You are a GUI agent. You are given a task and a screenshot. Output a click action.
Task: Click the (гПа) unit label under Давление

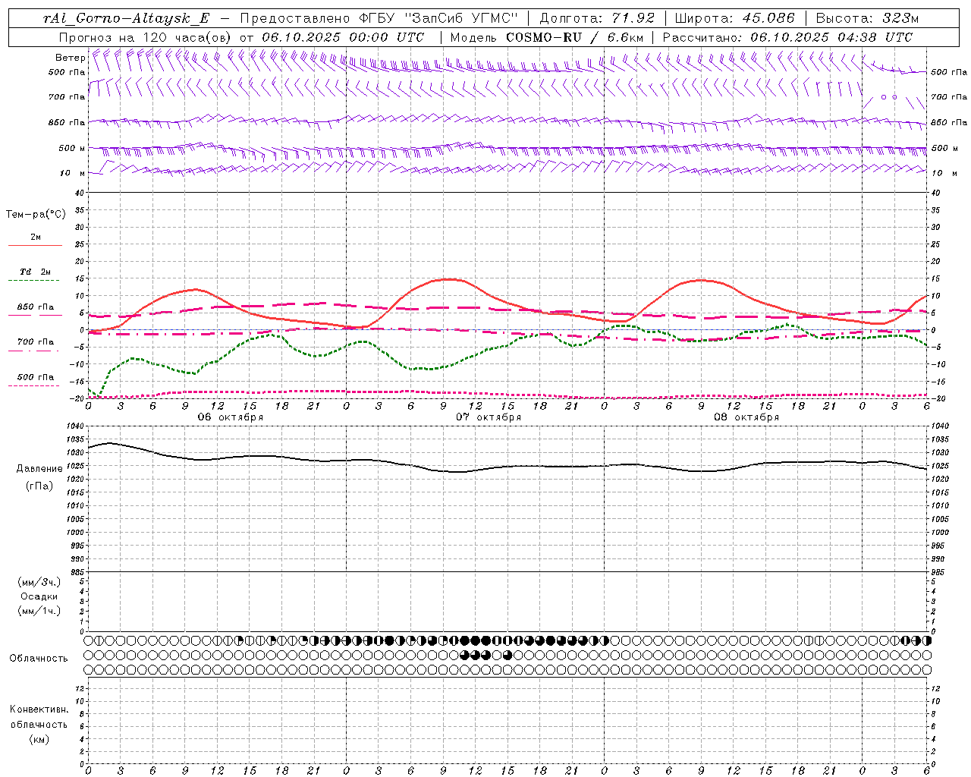point(39,486)
